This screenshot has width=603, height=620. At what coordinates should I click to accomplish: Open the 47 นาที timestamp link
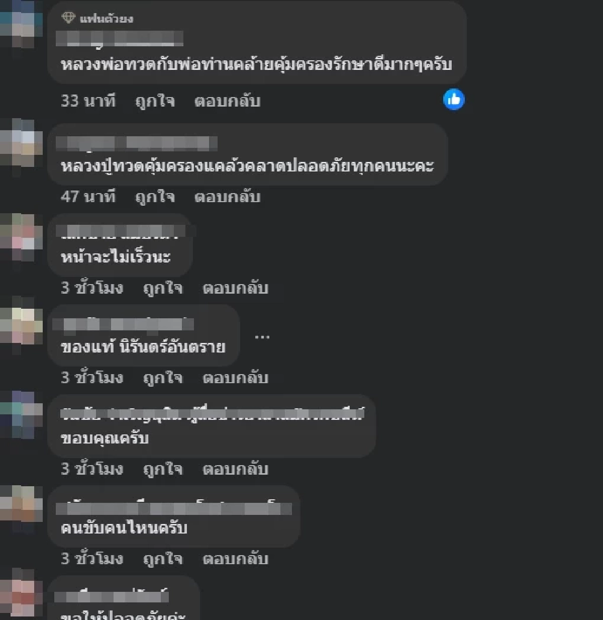(x=88, y=197)
